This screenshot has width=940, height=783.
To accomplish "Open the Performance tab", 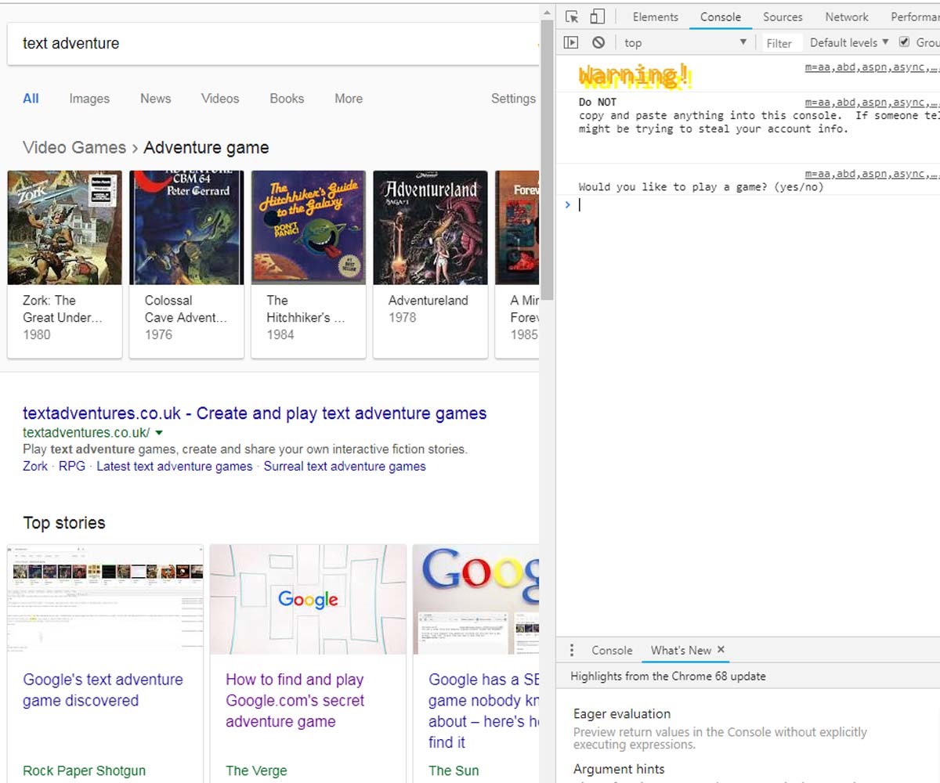I will point(914,16).
